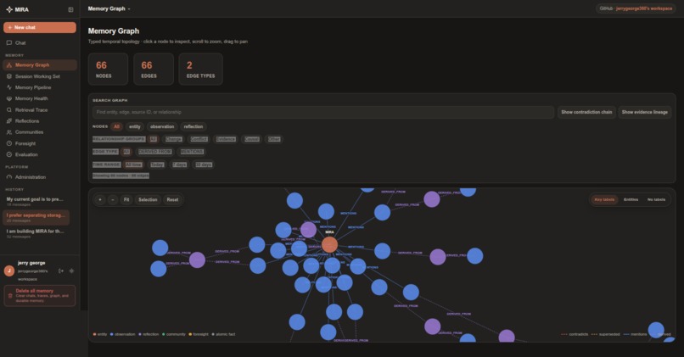Click the Chat speech-bubble icon

point(9,42)
